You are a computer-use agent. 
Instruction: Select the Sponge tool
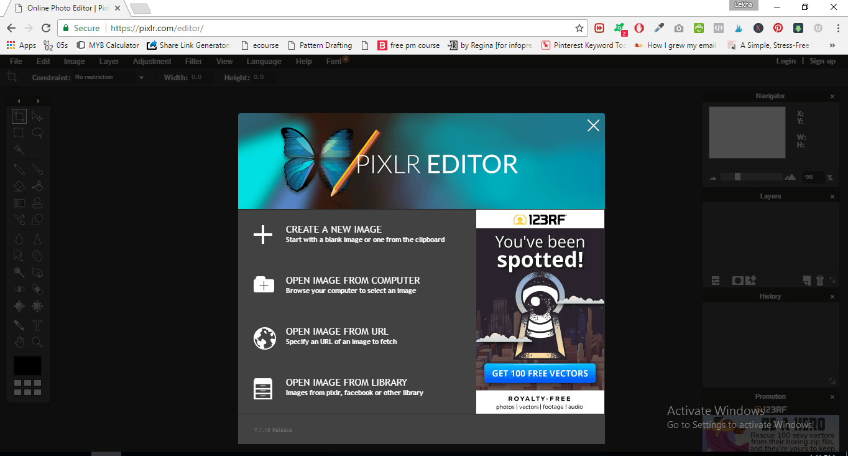pyautogui.click(x=37, y=256)
